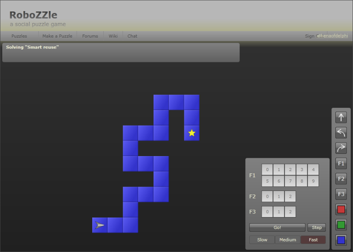This screenshot has width=353, height=252.
Task: Select the turn right arrow command
Action: [341, 148]
